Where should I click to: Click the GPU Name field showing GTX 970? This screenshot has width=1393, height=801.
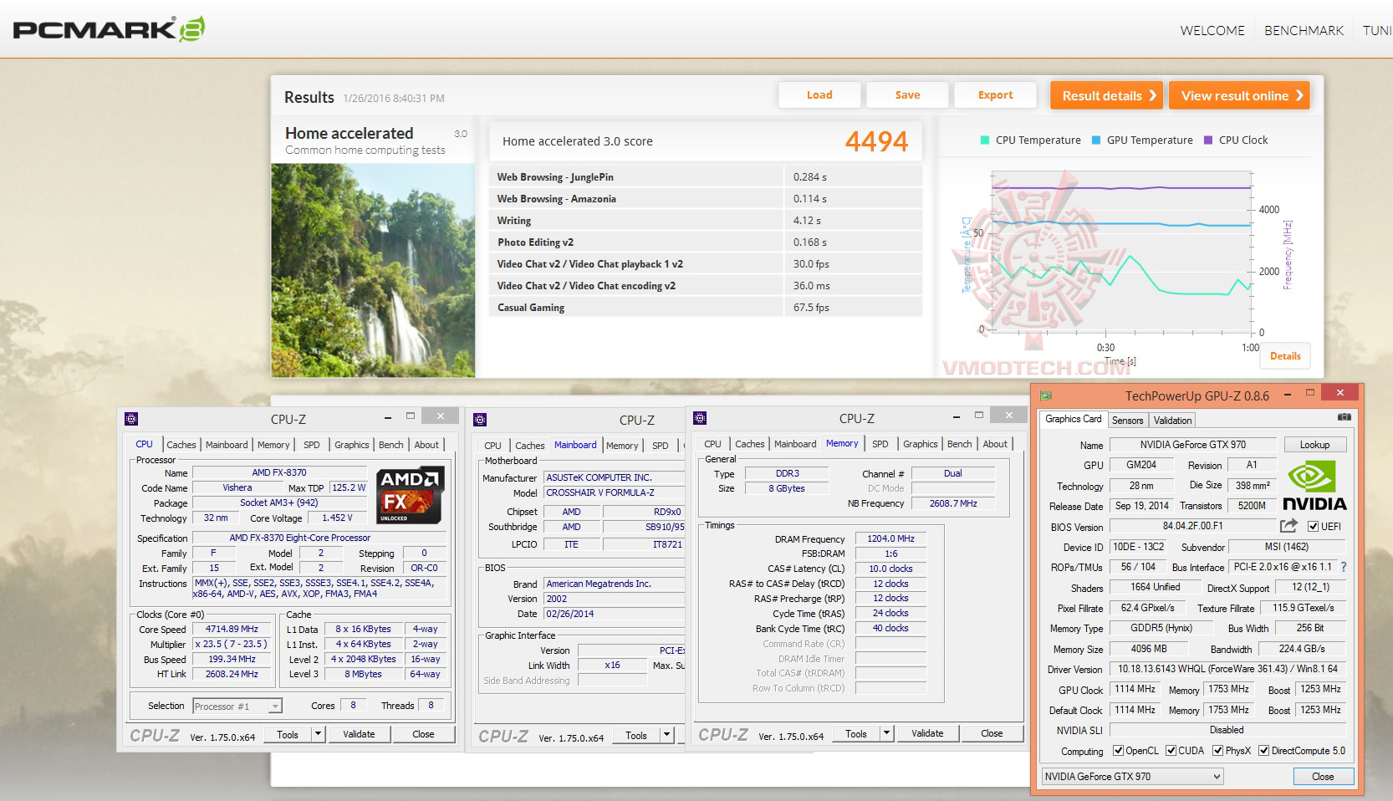pyautogui.click(x=1191, y=445)
